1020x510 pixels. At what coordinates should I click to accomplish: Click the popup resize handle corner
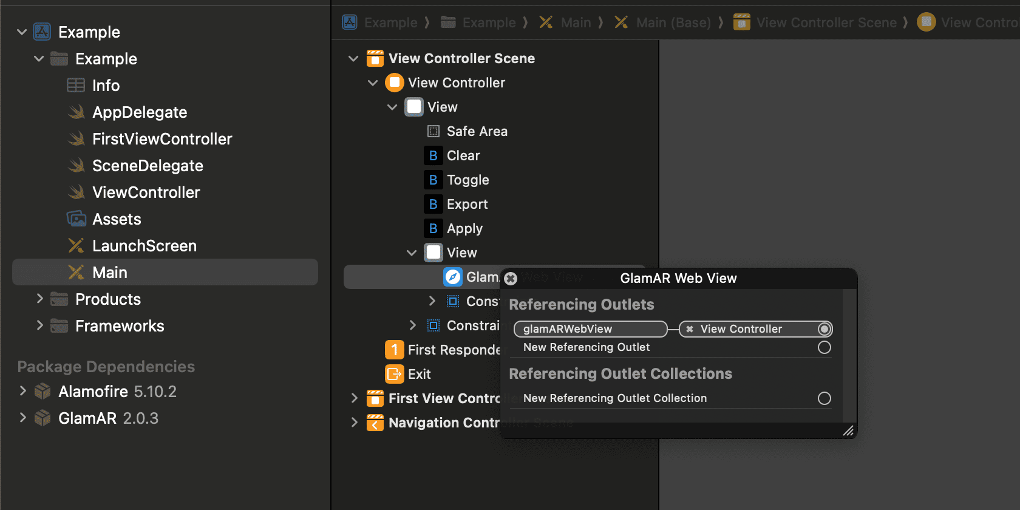pos(848,431)
